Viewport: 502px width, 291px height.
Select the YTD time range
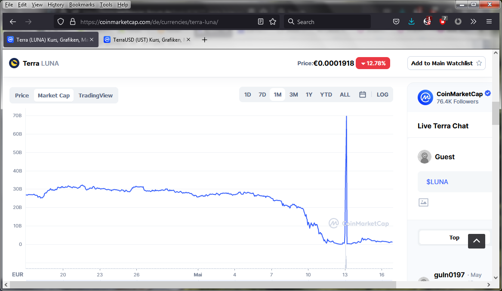point(326,94)
